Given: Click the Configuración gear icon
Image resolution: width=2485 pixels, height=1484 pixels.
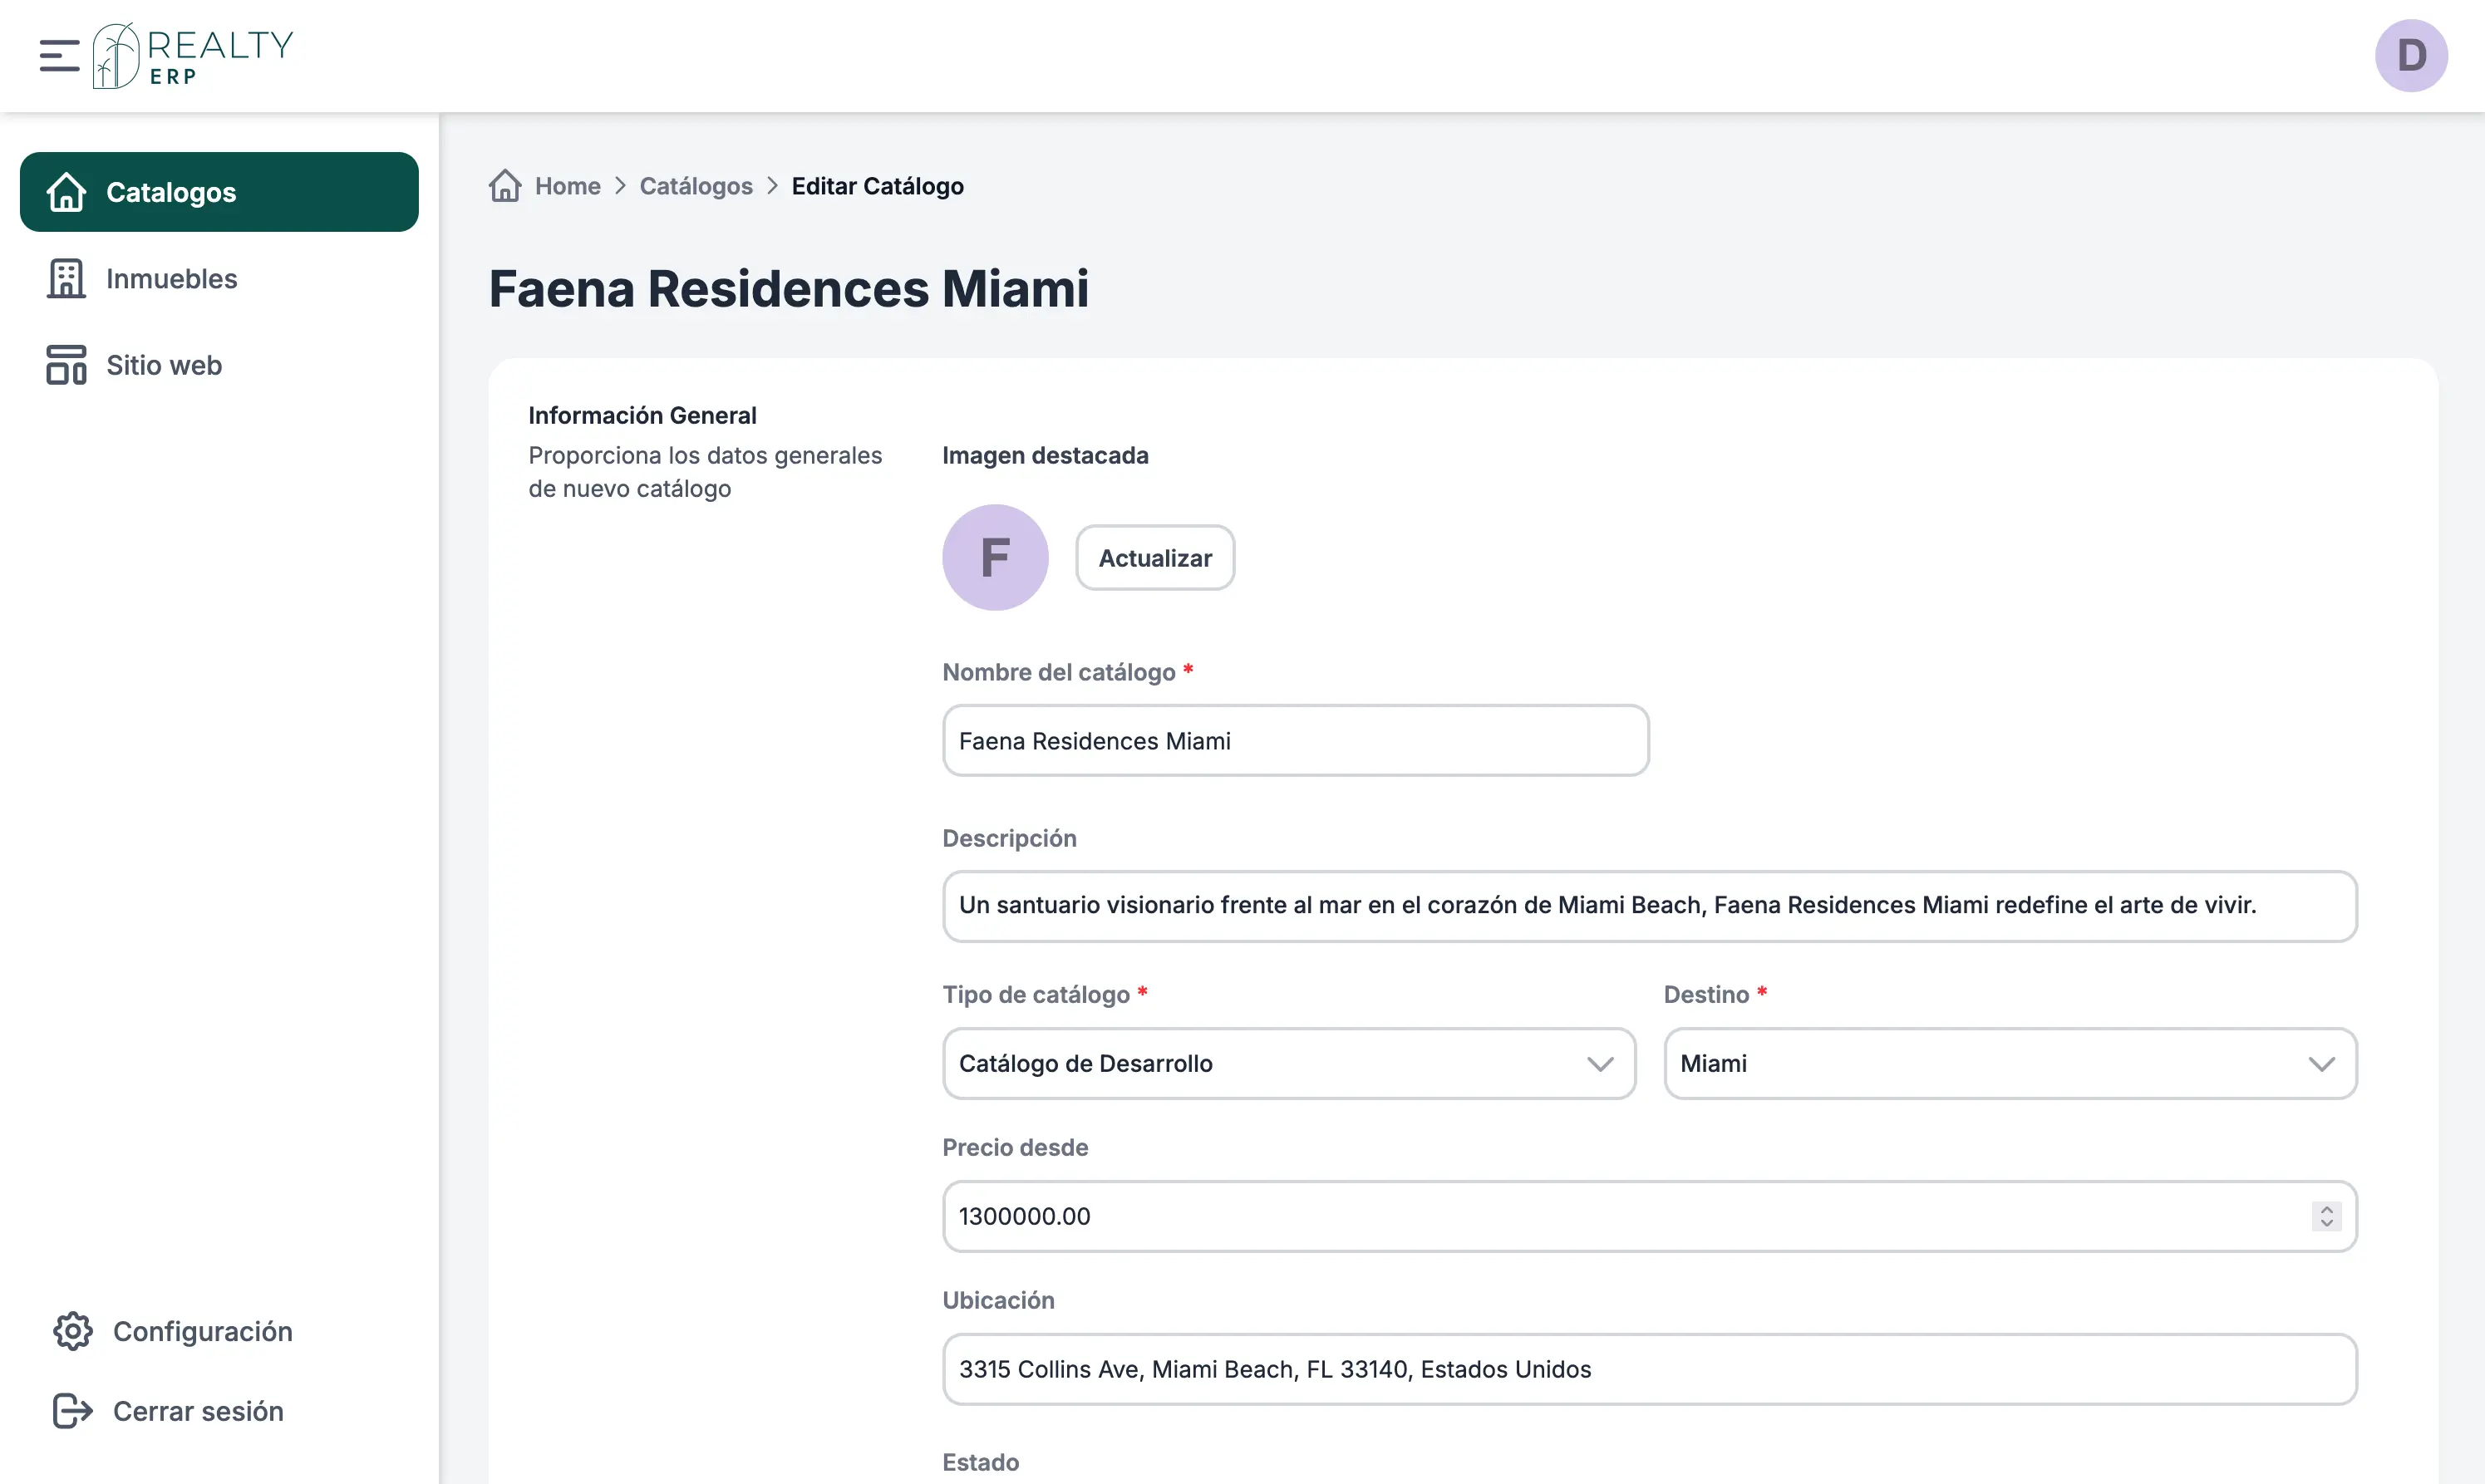Looking at the screenshot, I should 72,1331.
